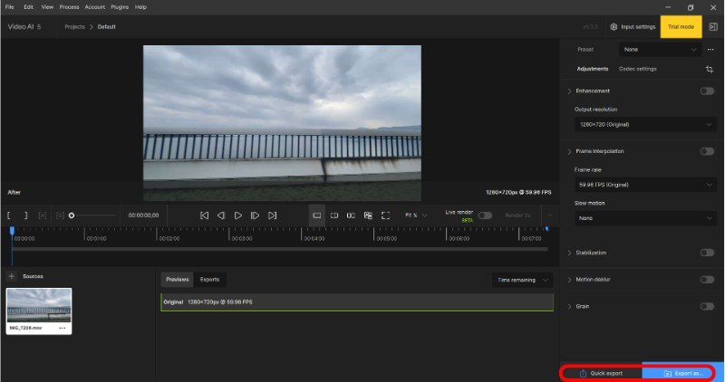Jump to the end of the video
The width and height of the screenshot is (725, 382).
click(273, 215)
